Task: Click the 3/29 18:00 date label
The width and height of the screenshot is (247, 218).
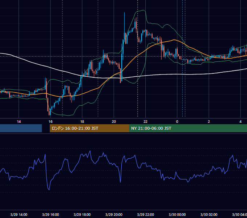Action: [x=82, y=214]
